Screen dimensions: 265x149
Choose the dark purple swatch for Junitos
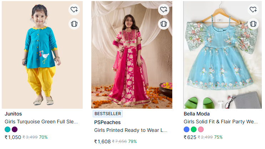pyautogui.click(x=15, y=129)
